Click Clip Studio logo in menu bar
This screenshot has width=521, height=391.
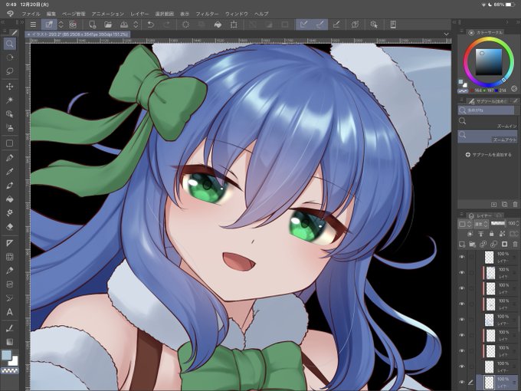[10, 14]
